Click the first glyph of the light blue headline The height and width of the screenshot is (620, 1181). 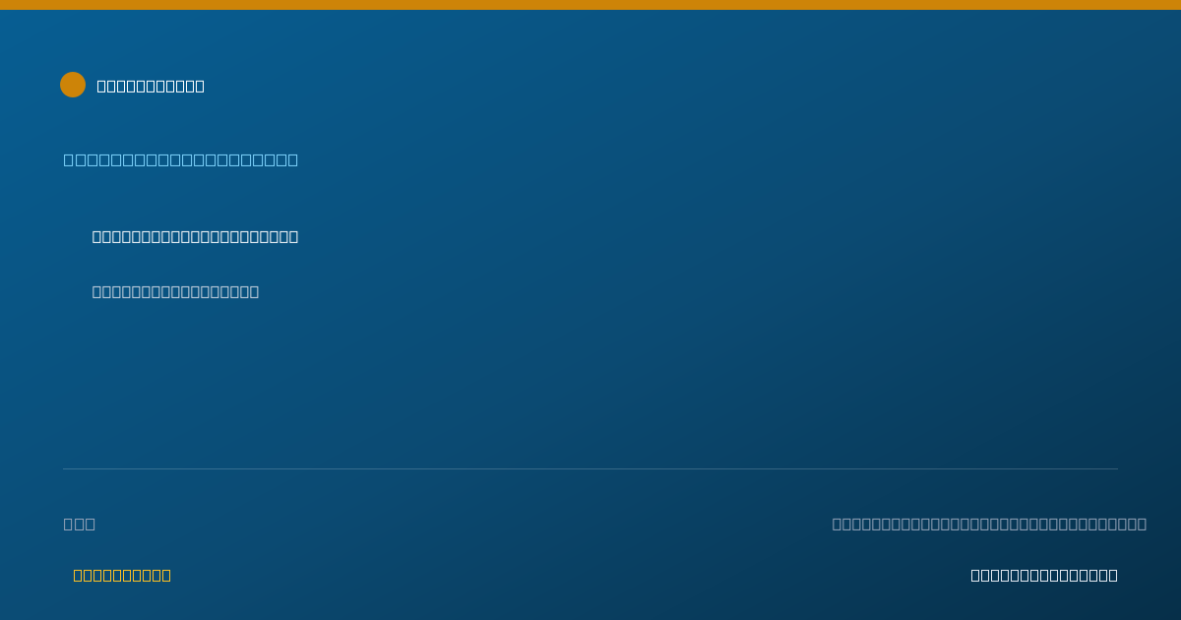coord(68,159)
